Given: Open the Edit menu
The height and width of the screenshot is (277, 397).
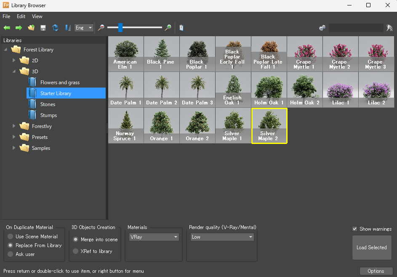Looking at the screenshot, I should tap(21, 16).
